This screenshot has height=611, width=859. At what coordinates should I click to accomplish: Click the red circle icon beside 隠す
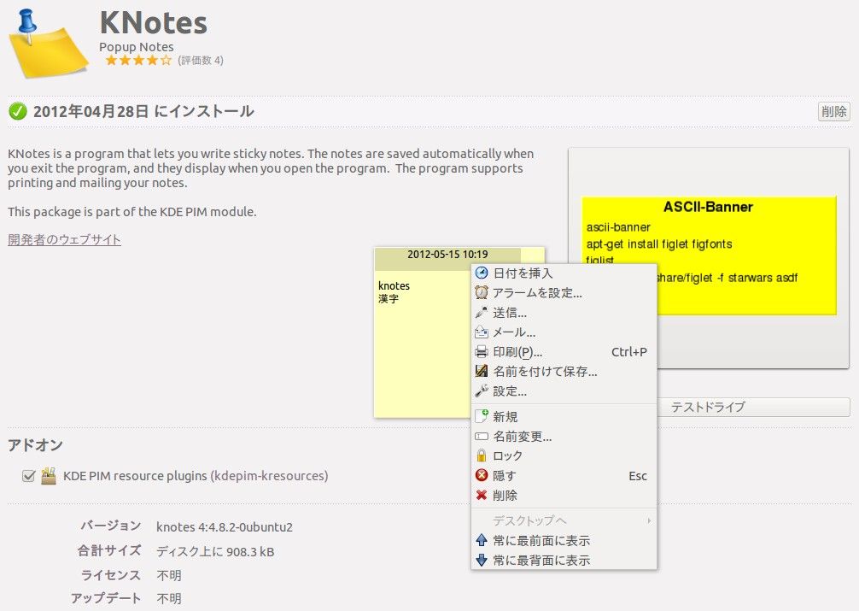pos(482,475)
